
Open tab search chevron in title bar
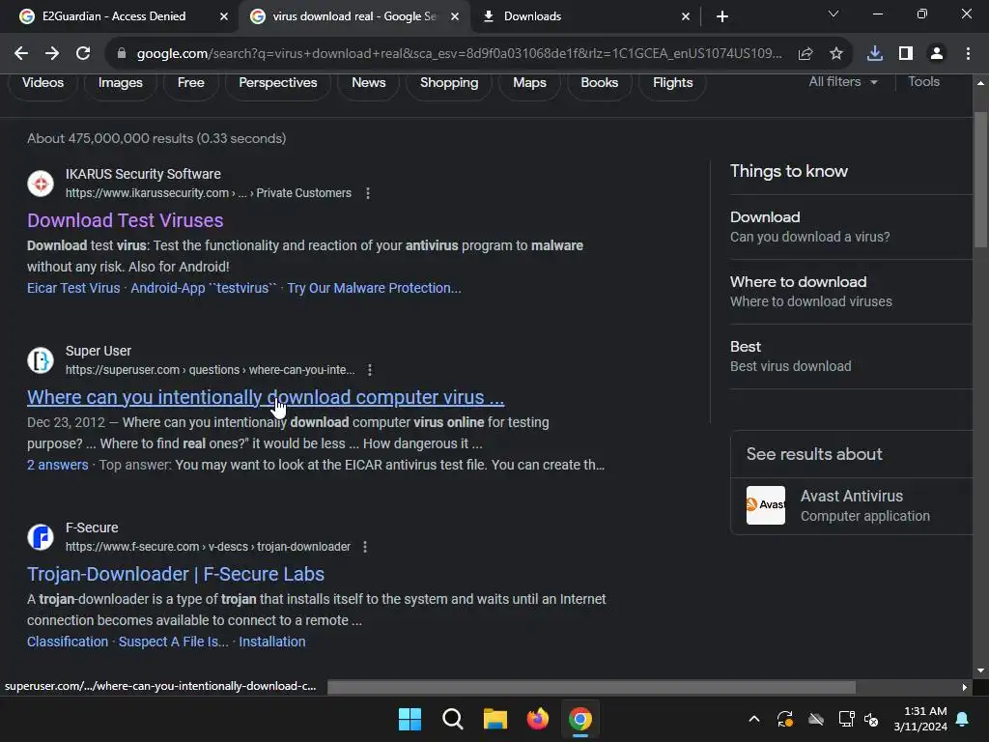coord(834,14)
